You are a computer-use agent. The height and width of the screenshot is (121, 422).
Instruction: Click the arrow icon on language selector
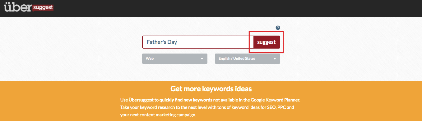pos(275,58)
